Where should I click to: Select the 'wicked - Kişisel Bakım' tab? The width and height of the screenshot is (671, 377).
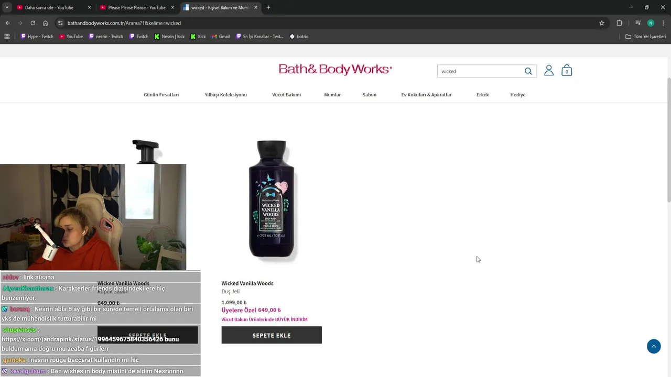(220, 7)
